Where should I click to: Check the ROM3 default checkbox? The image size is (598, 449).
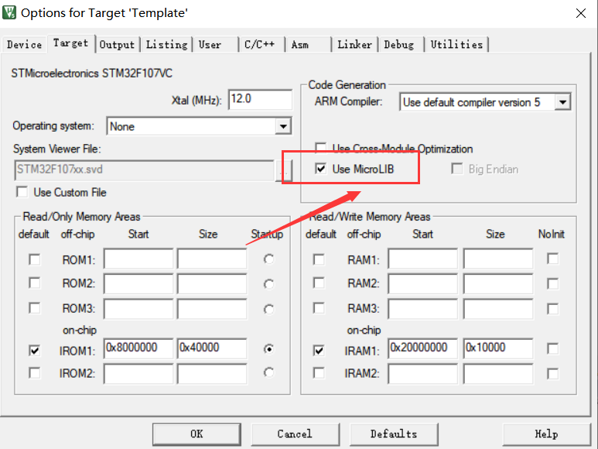[34, 308]
